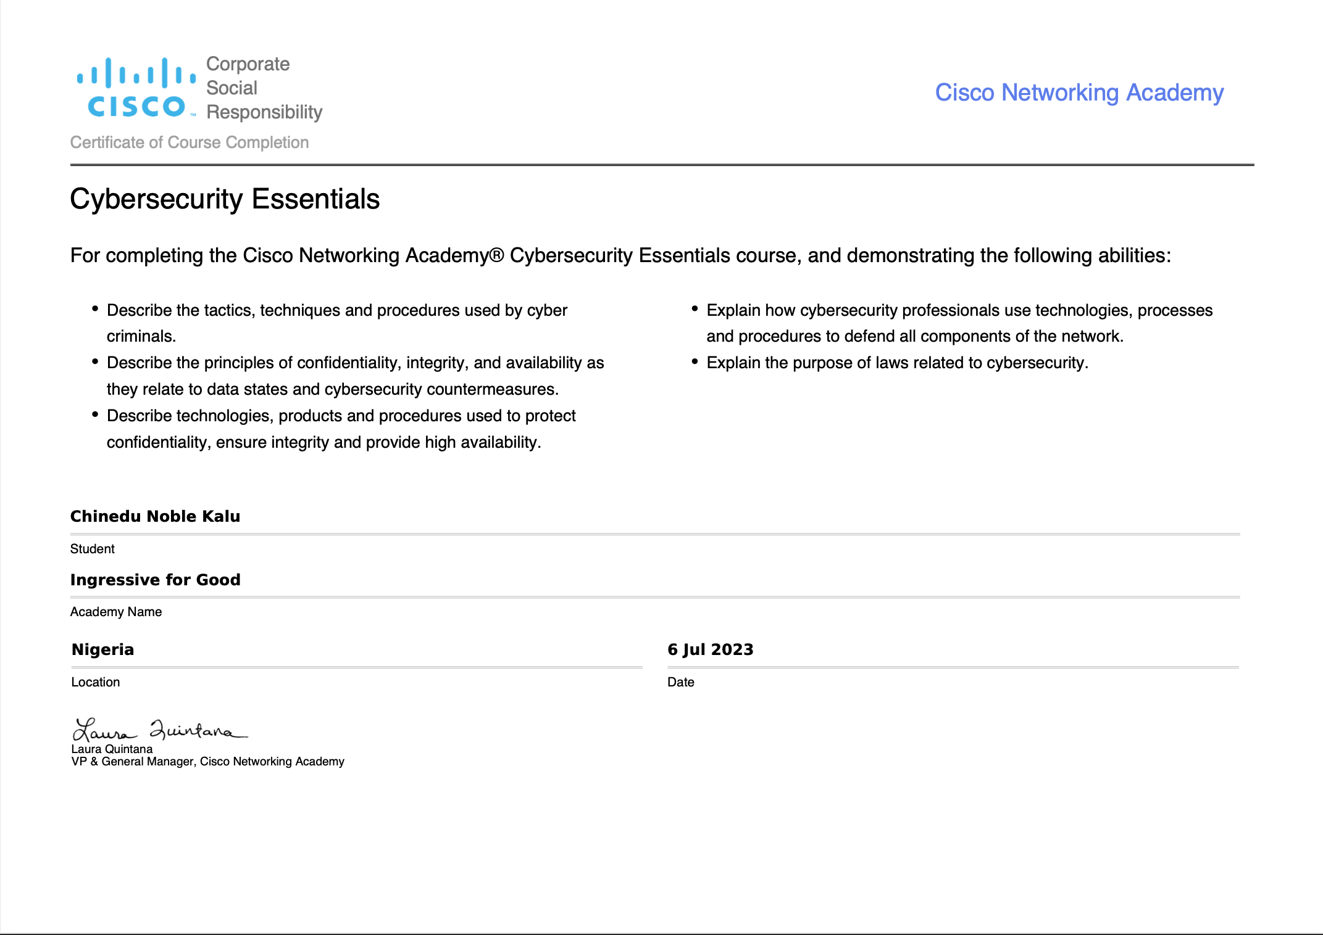The height and width of the screenshot is (935, 1323).
Task: Click the student name Chinedu Noble Kalu
Action: point(155,516)
